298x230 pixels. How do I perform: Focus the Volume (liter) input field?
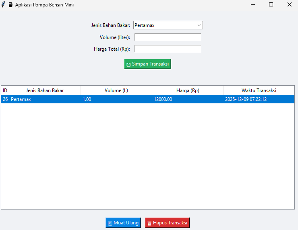pyautogui.click(x=168, y=37)
